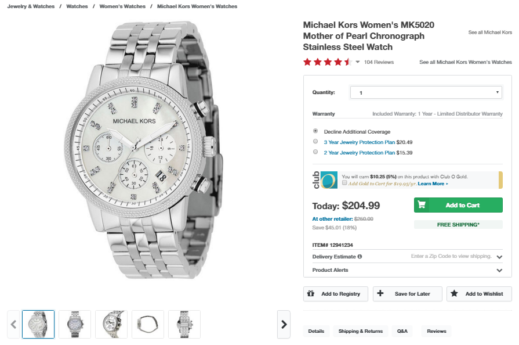Viewport: 519px width, 345px height.
Task: Click the red star rating
Action: click(x=327, y=62)
